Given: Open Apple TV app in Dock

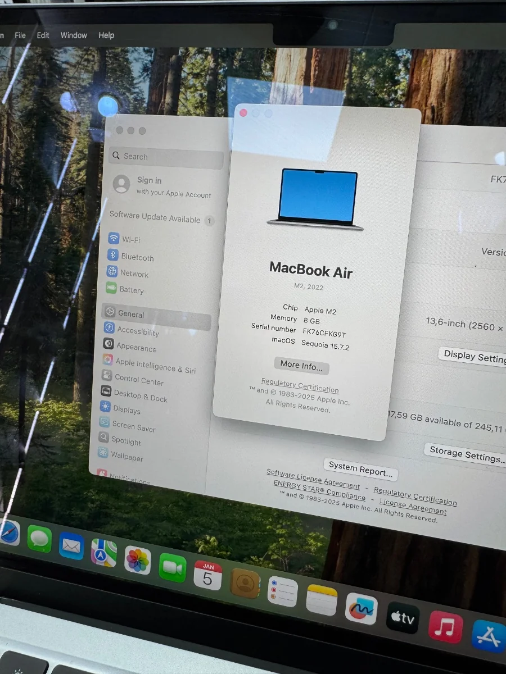Looking at the screenshot, I should coord(403,618).
